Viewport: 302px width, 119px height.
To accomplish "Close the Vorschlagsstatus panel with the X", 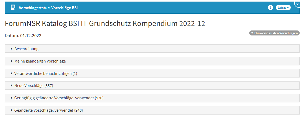I will 298,4.
